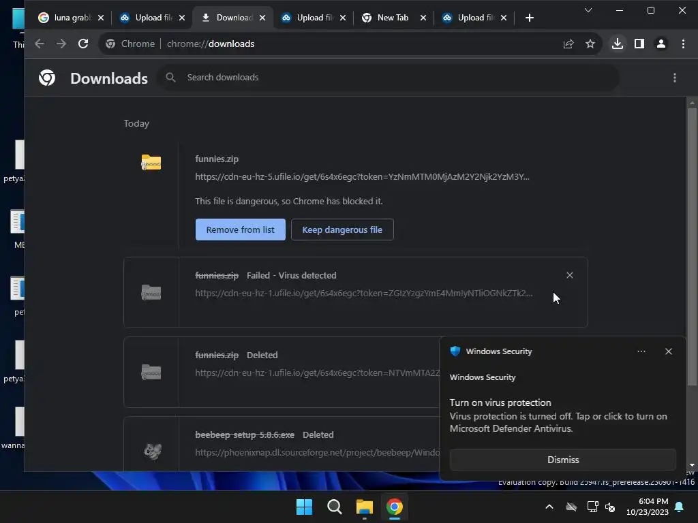Viewport: 698px width, 523px height.
Task: Select the wanna desktop file icon
Action: [x=14, y=428]
